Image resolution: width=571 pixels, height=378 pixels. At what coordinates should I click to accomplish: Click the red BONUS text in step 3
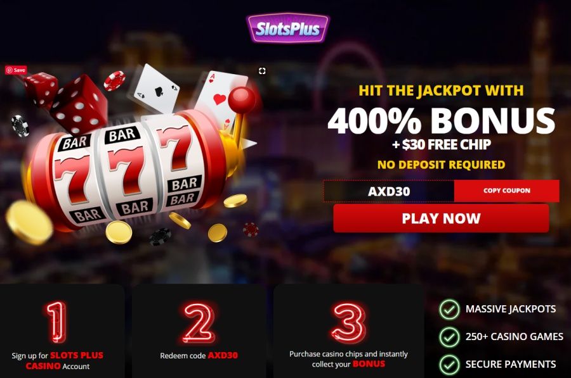tap(369, 364)
